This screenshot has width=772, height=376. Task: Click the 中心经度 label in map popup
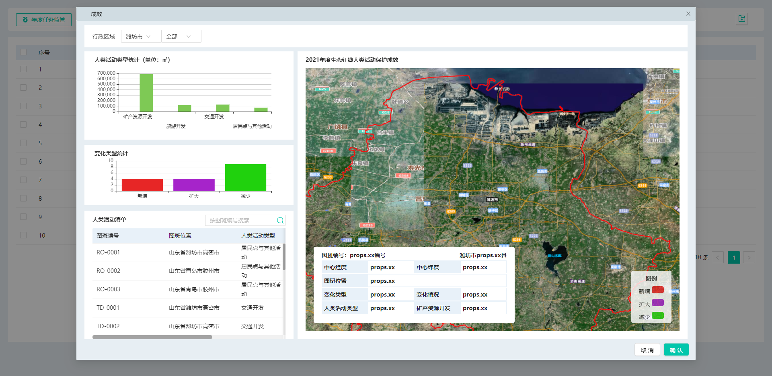pyautogui.click(x=335, y=267)
